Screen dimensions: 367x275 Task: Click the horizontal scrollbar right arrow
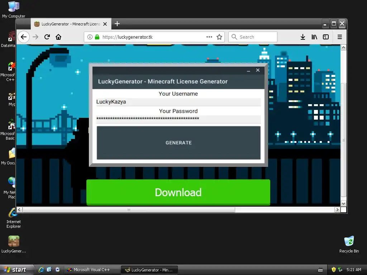[x=337, y=209]
